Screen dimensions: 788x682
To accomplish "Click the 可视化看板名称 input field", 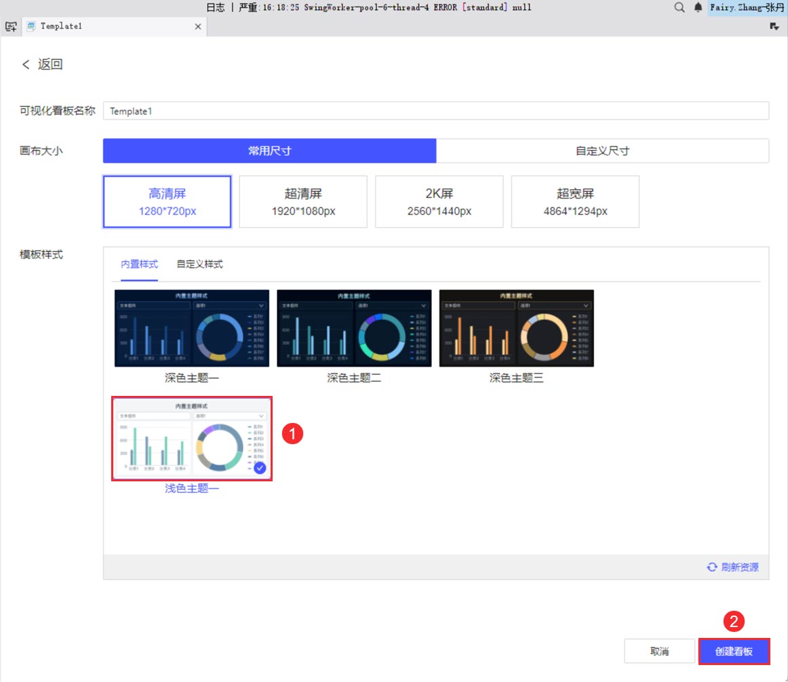I will 436,111.
